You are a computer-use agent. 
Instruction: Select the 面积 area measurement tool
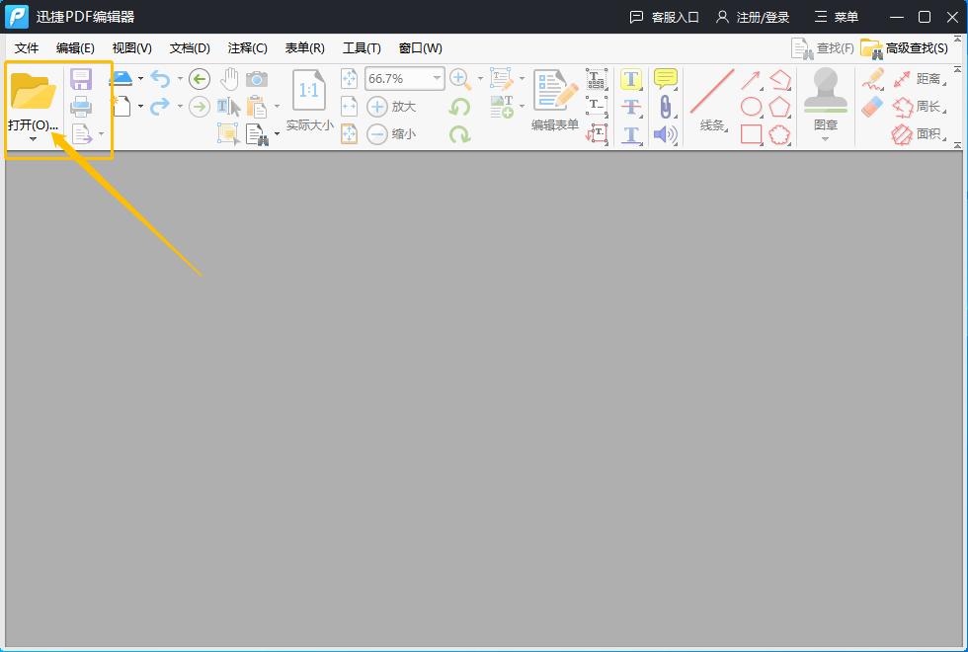click(928, 133)
